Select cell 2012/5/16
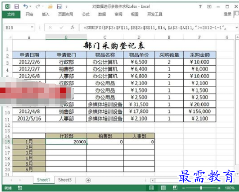The height and width of the screenshot is (192, 239). point(29,118)
